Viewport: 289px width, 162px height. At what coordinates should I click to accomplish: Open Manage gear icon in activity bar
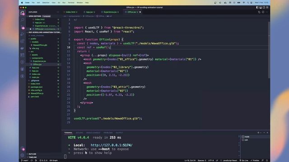click(23, 155)
